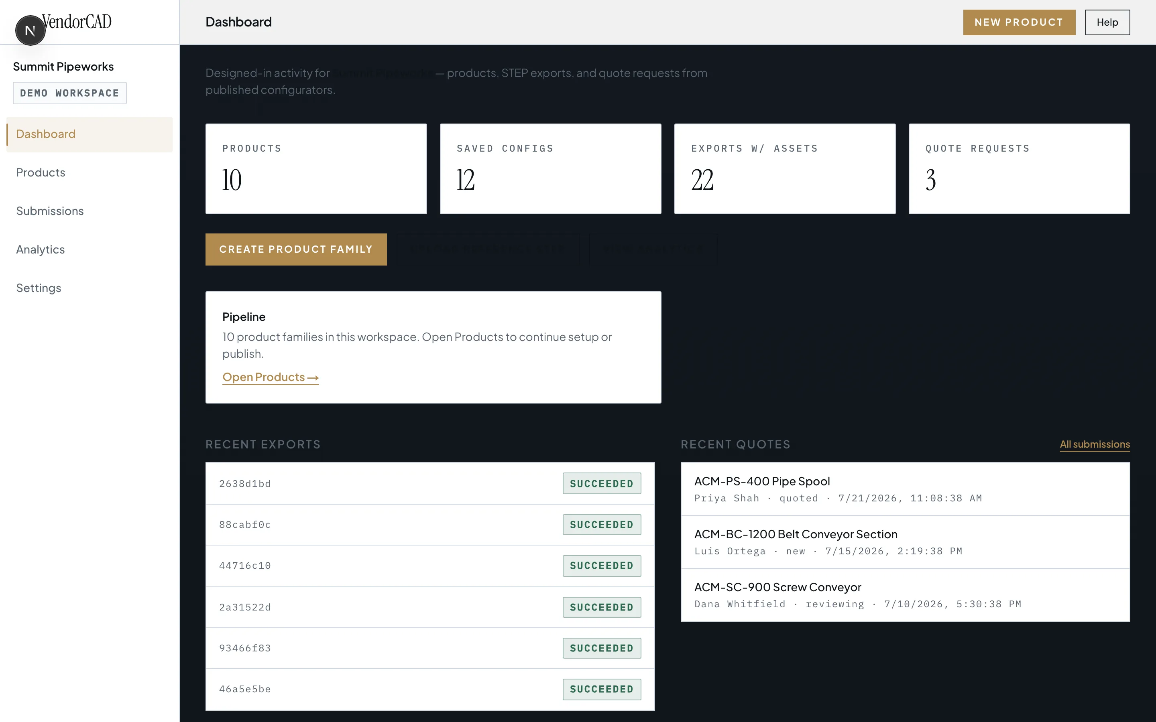Click the Recent Exports heading
Viewport: 1156px width, 722px height.
pyautogui.click(x=263, y=444)
